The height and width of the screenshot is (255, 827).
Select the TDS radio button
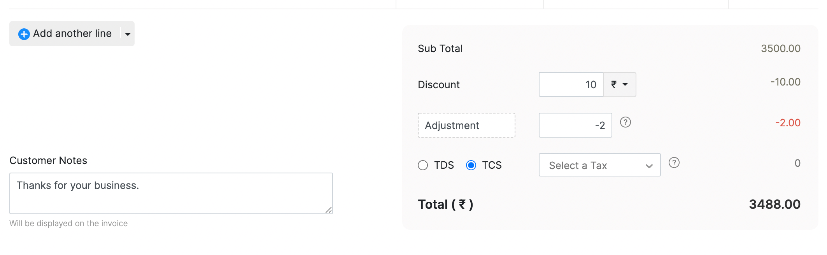pos(423,165)
